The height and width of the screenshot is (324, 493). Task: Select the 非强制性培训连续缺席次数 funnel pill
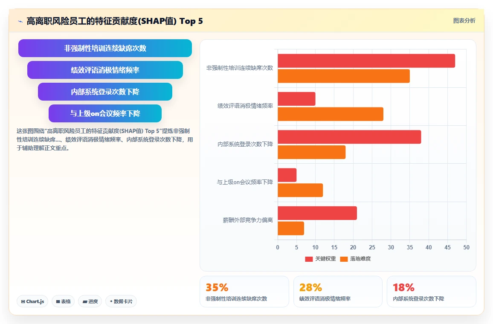105,48
